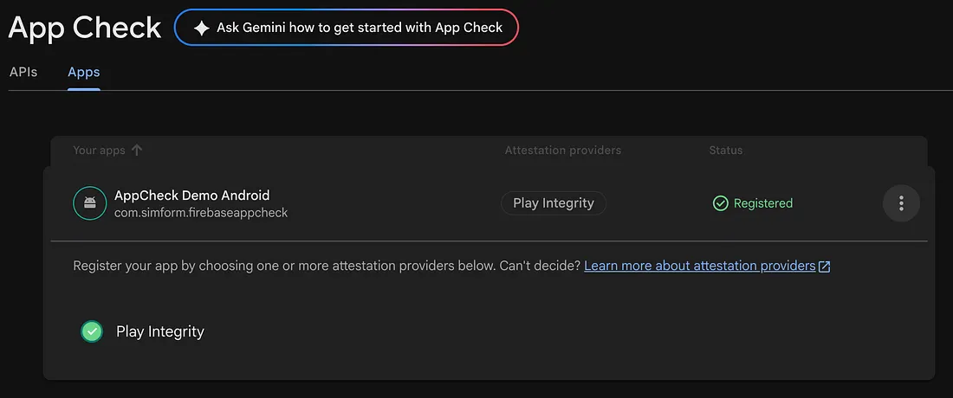953x398 pixels.
Task: Click the Status column header
Action: 726,150
